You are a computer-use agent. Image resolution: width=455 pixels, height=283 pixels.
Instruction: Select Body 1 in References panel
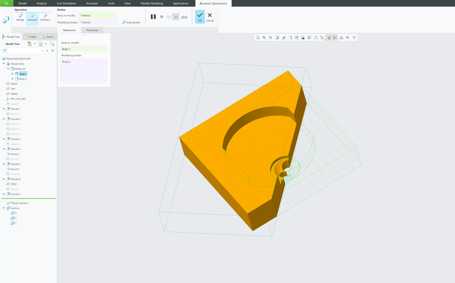83,49
